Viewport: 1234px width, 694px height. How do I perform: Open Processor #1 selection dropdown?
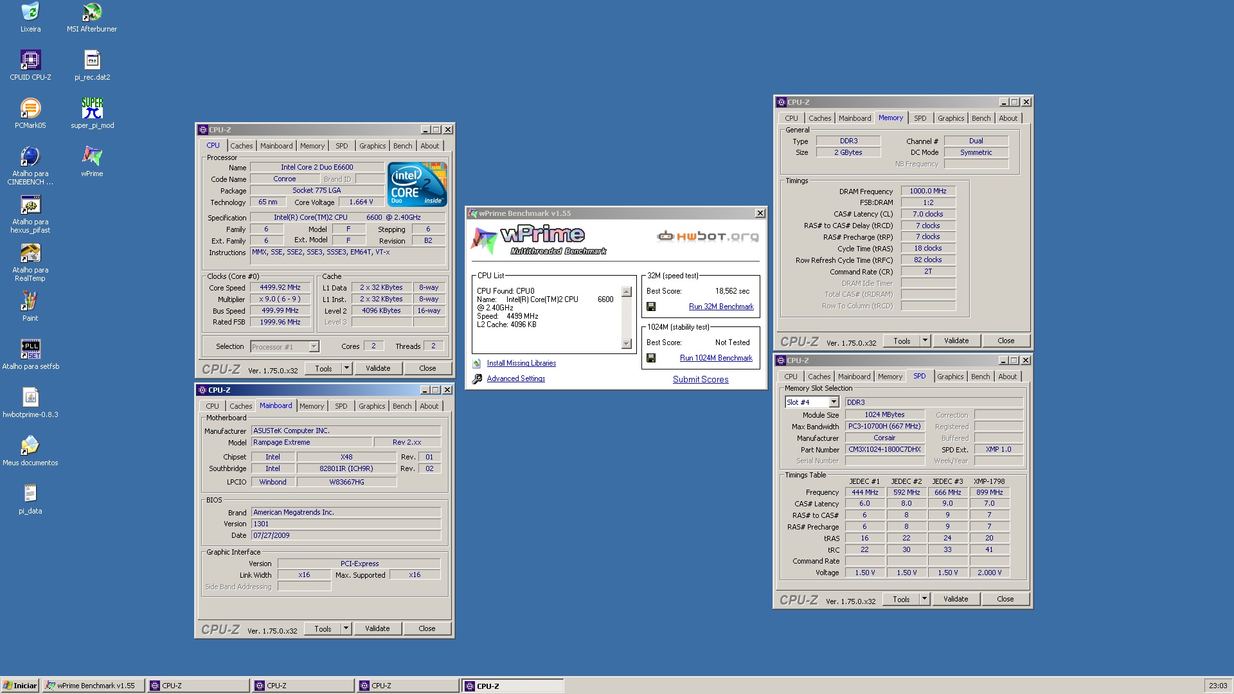tap(314, 347)
